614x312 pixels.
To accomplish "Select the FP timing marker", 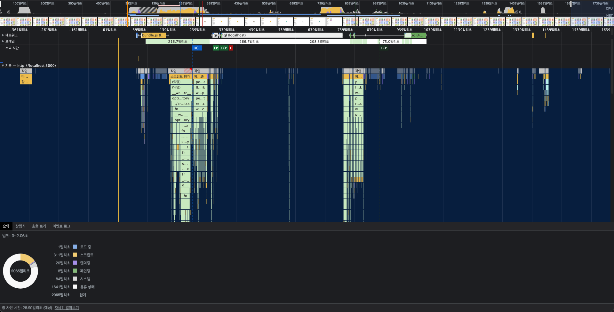I will 216,48.
